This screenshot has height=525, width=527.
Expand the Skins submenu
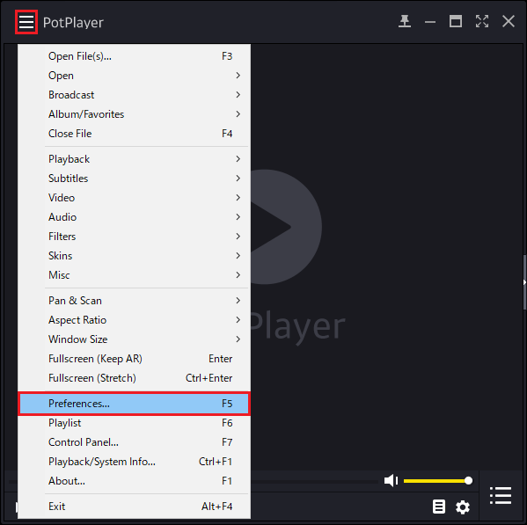pyautogui.click(x=134, y=256)
